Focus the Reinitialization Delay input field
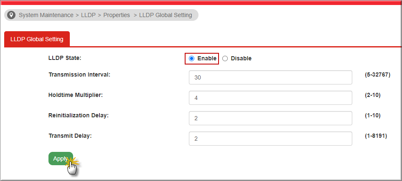402x181 pixels. tap(270, 118)
